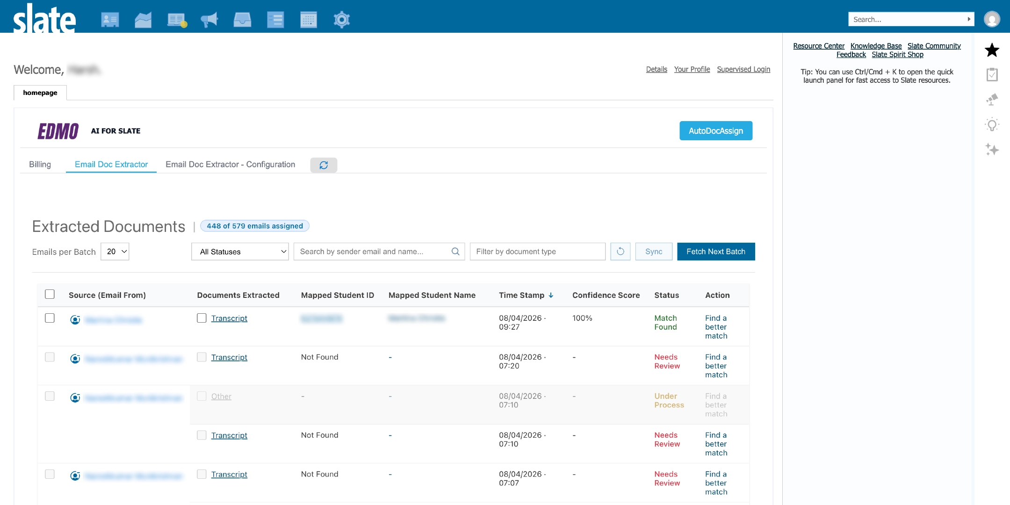Screen dimensions: 1010x505
Task: Open the Feedback link
Action: (851, 54)
